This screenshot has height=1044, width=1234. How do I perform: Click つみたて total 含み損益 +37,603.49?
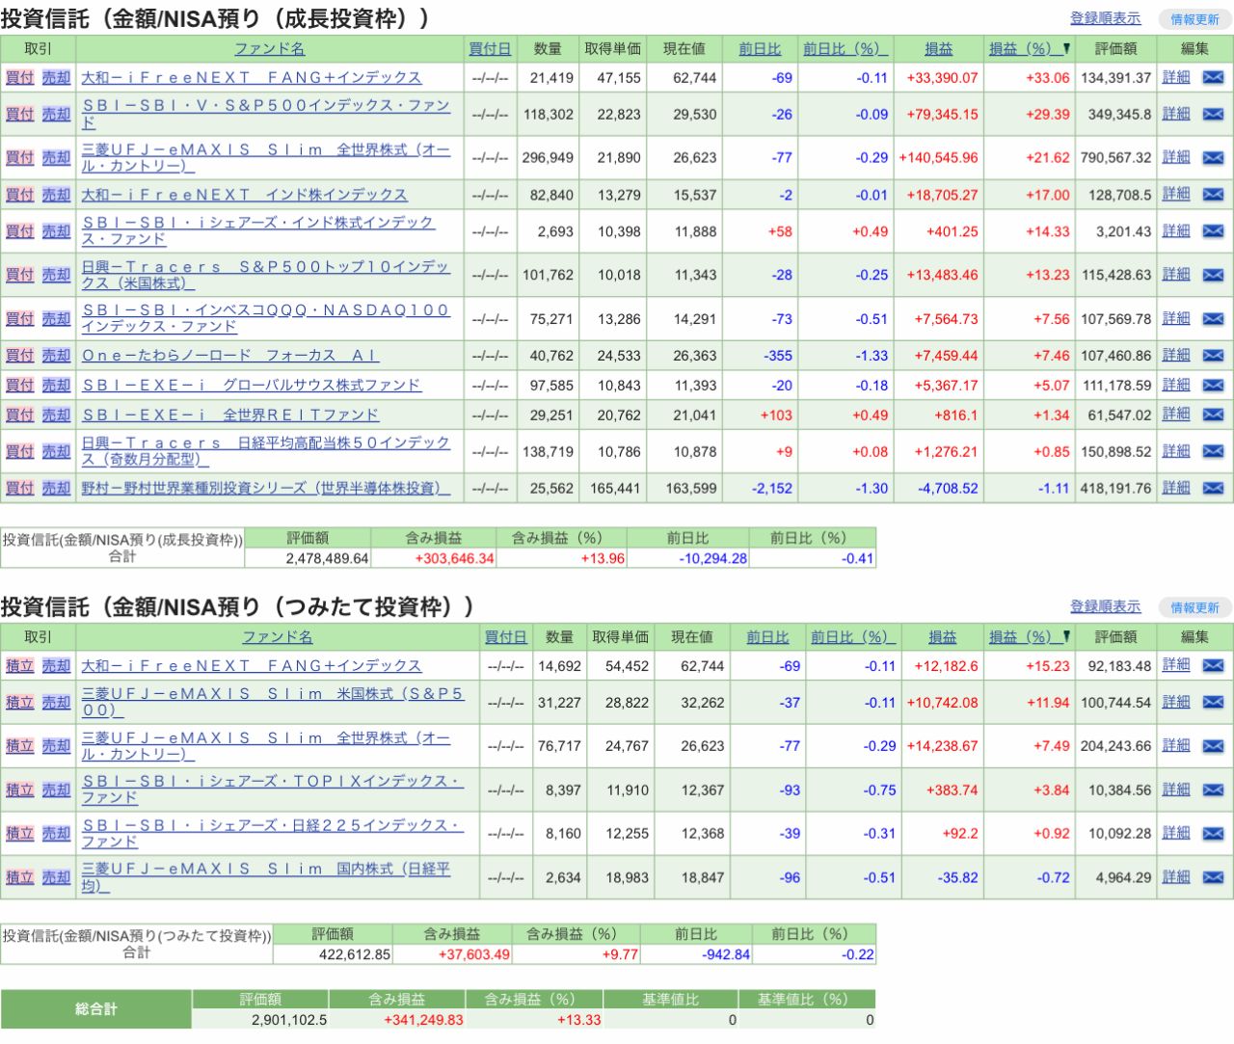[474, 954]
